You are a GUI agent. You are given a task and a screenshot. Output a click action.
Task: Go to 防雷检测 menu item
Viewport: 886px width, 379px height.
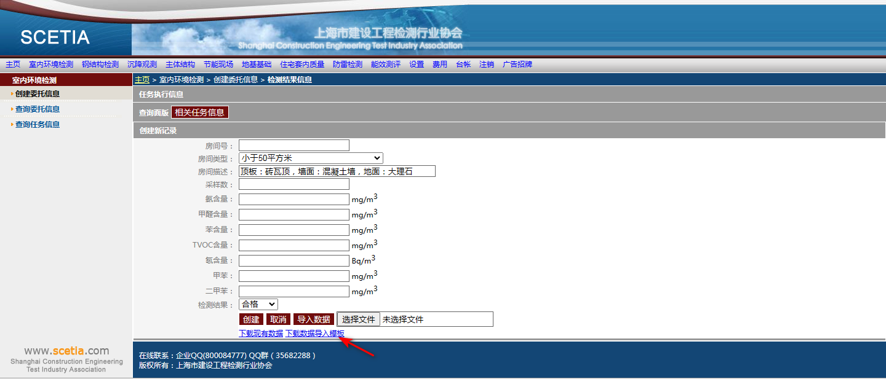pos(348,64)
